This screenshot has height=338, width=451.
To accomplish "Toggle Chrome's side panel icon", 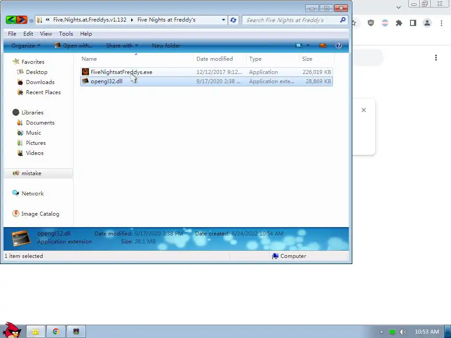I will click(x=413, y=23).
